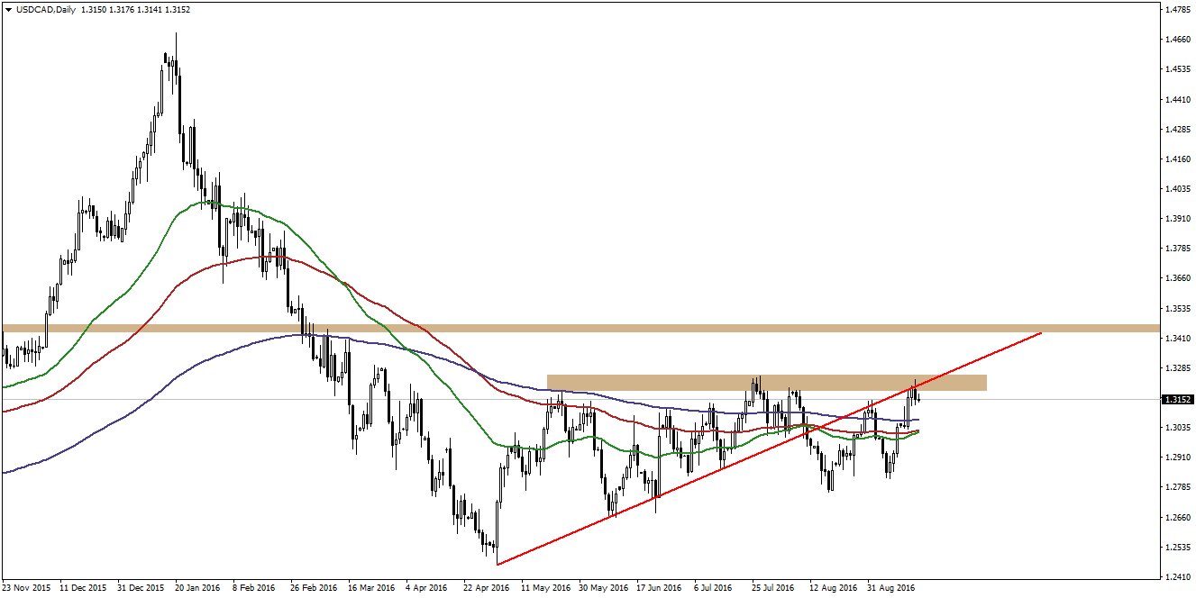The height and width of the screenshot is (598, 1196).
Task: Click price axis label 1.2910
Action: [x=1179, y=458]
